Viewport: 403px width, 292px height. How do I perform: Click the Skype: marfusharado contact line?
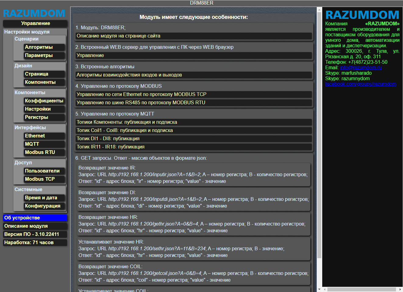tap(348, 73)
